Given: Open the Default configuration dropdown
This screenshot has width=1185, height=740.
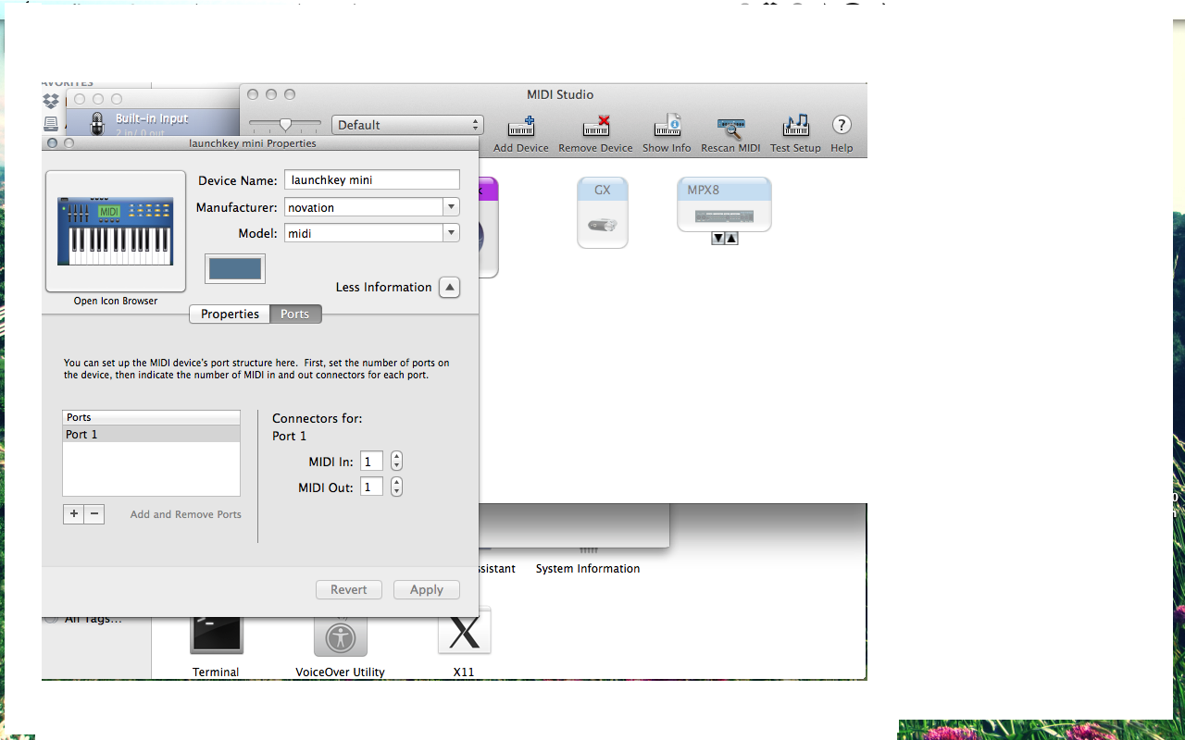Looking at the screenshot, I should (407, 125).
